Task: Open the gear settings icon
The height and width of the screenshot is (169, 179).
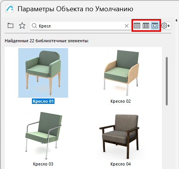Action: pos(164,26)
